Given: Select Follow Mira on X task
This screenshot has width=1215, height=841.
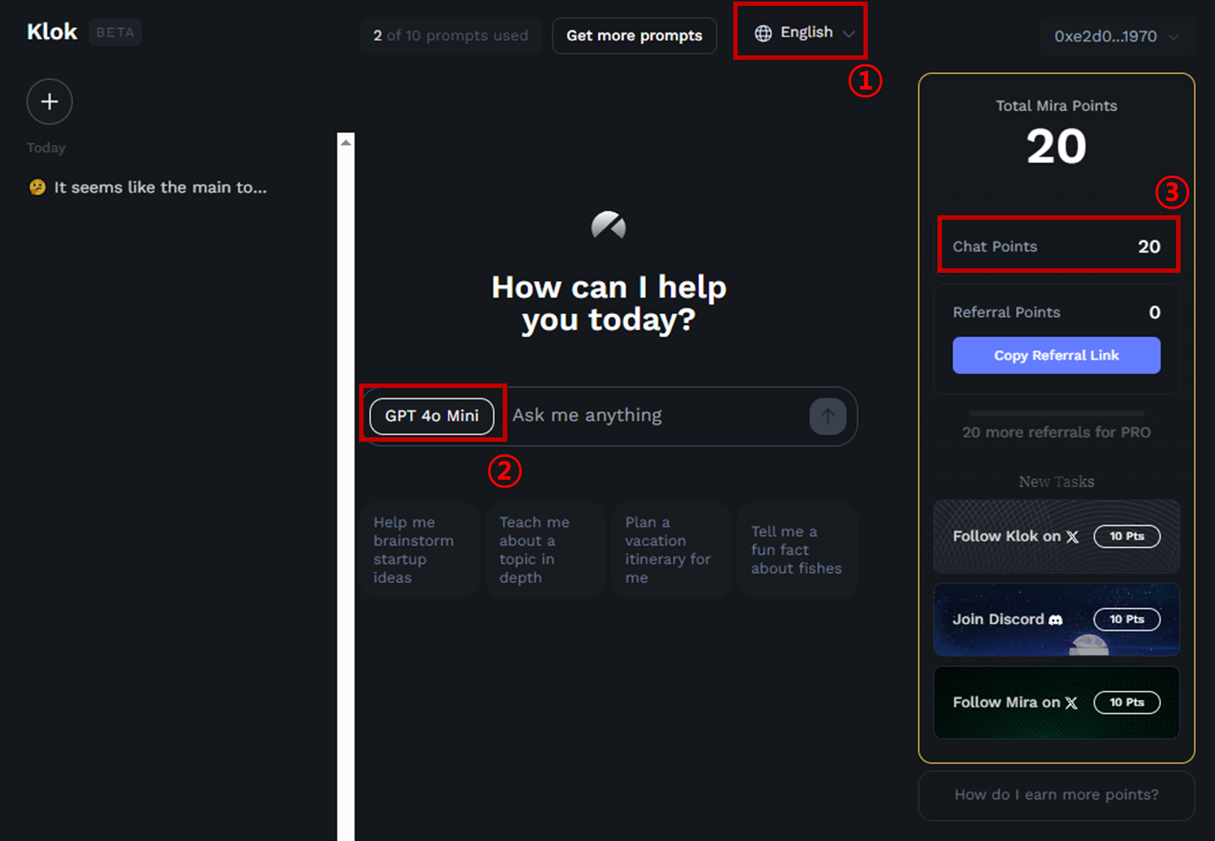Looking at the screenshot, I should (x=1056, y=703).
